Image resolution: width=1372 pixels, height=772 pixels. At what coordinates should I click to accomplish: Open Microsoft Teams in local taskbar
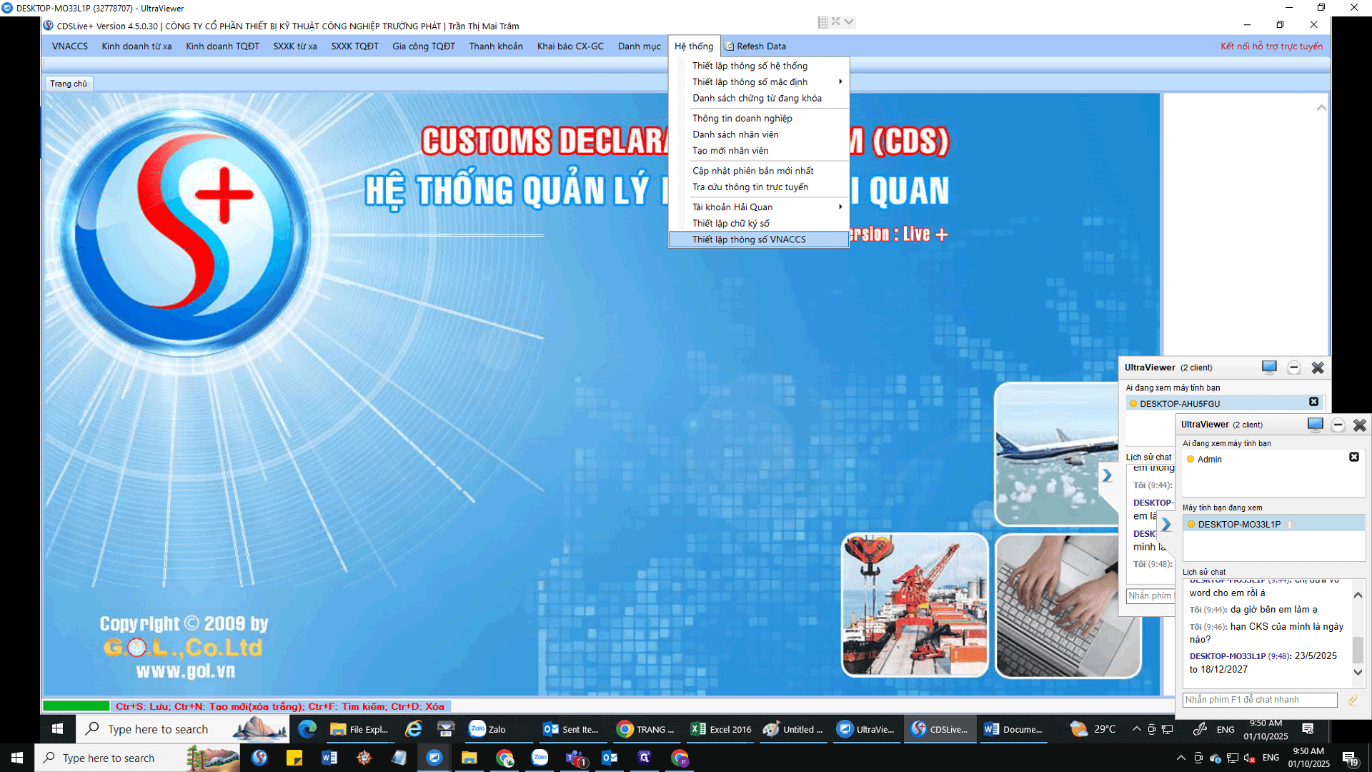575,758
